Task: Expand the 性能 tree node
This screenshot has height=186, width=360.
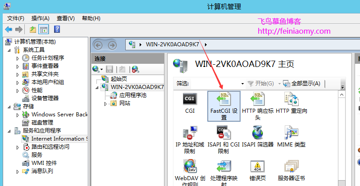Action: 18,91
